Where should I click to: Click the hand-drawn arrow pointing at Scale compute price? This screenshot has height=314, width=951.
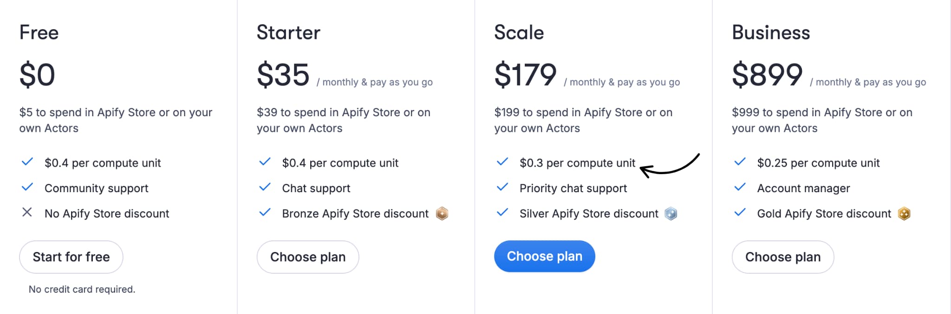(670, 166)
